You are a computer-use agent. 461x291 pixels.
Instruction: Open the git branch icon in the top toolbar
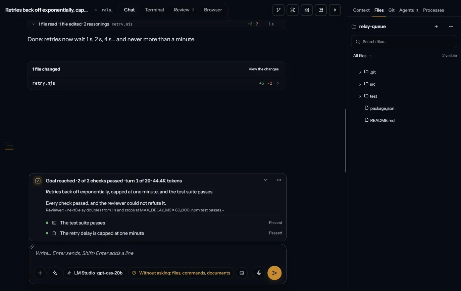point(278,10)
